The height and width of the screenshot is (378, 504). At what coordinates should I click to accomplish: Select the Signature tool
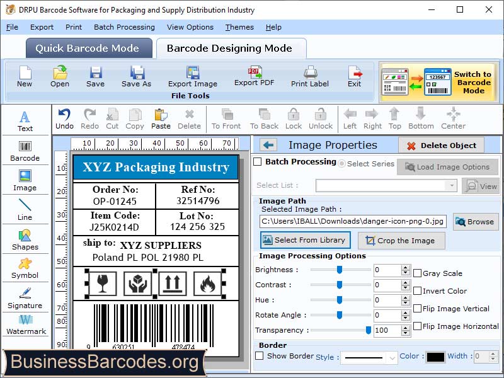click(x=25, y=298)
